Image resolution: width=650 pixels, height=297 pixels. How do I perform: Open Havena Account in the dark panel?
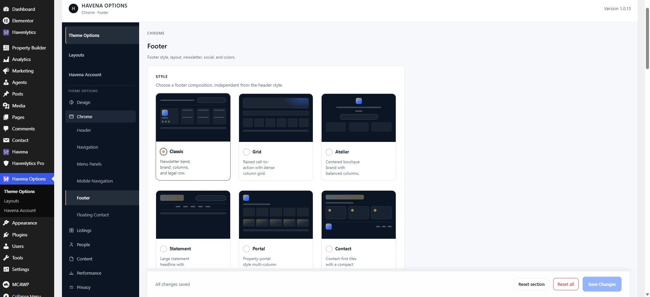102,75
